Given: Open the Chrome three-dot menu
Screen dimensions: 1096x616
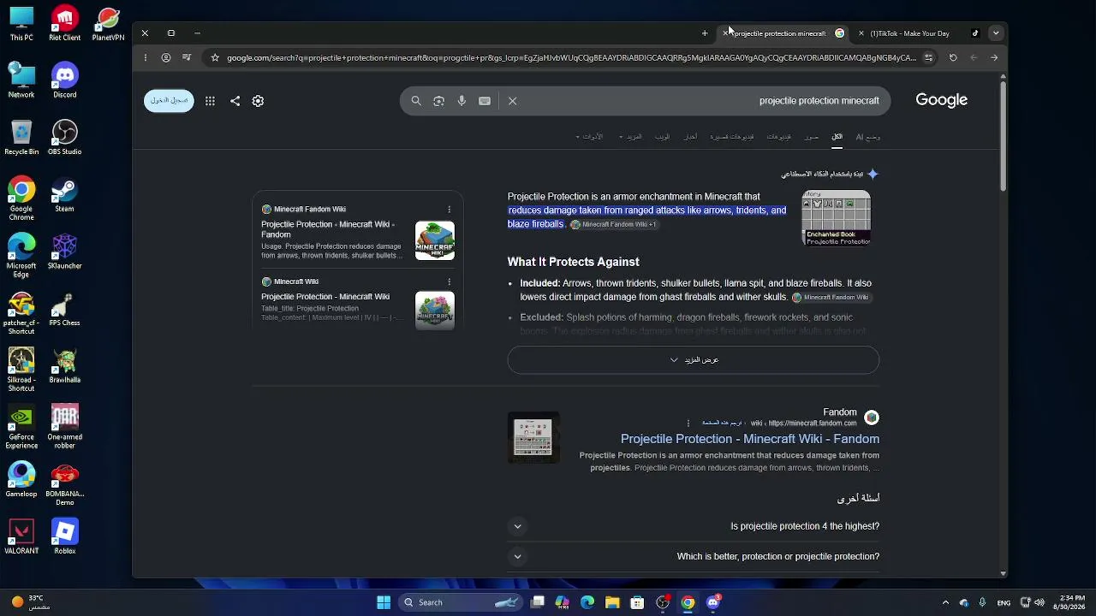Looking at the screenshot, I should [146, 58].
